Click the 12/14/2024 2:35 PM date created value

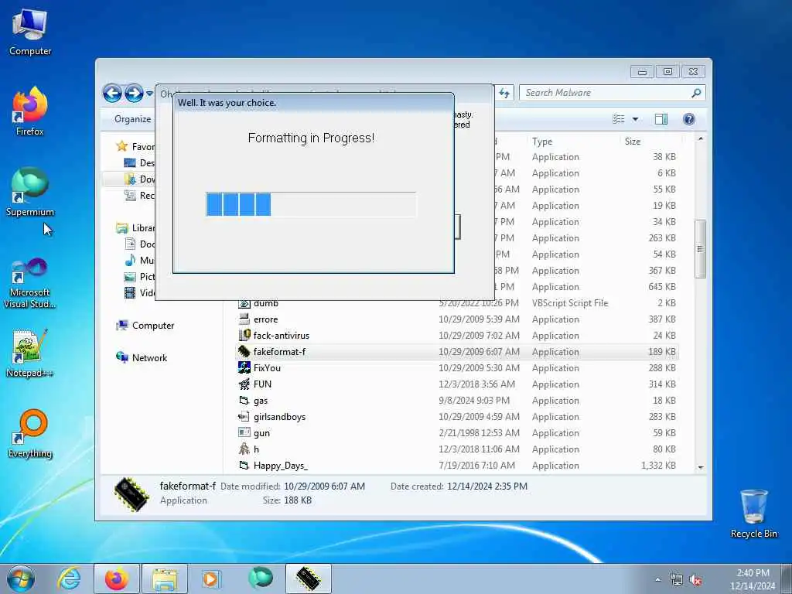pyautogui.click(x=487, y=486)
